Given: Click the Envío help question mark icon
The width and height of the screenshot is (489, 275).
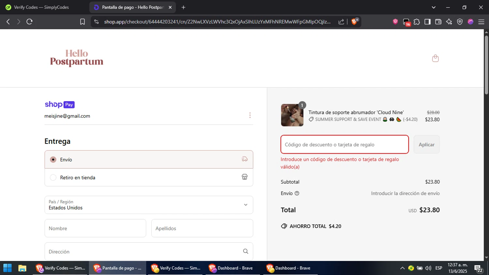Looking at the screenshot, I should pyautogui.click(x=297, y=193).
